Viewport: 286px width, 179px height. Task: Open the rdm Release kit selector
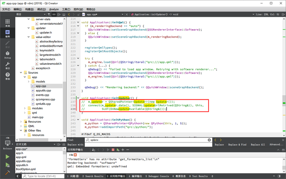tap(8, 143)
